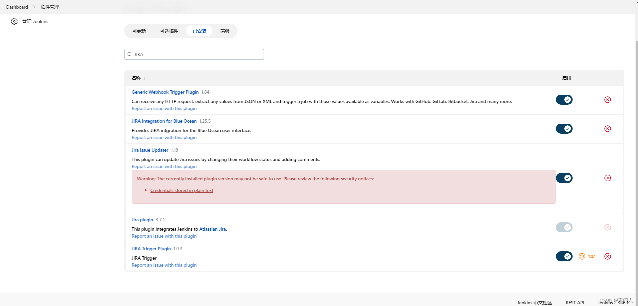Uninstall Jira Issue Updater plugin
The height and width of the screenshot is (306, 638).
pyautogui.click(x=608, y=178)
